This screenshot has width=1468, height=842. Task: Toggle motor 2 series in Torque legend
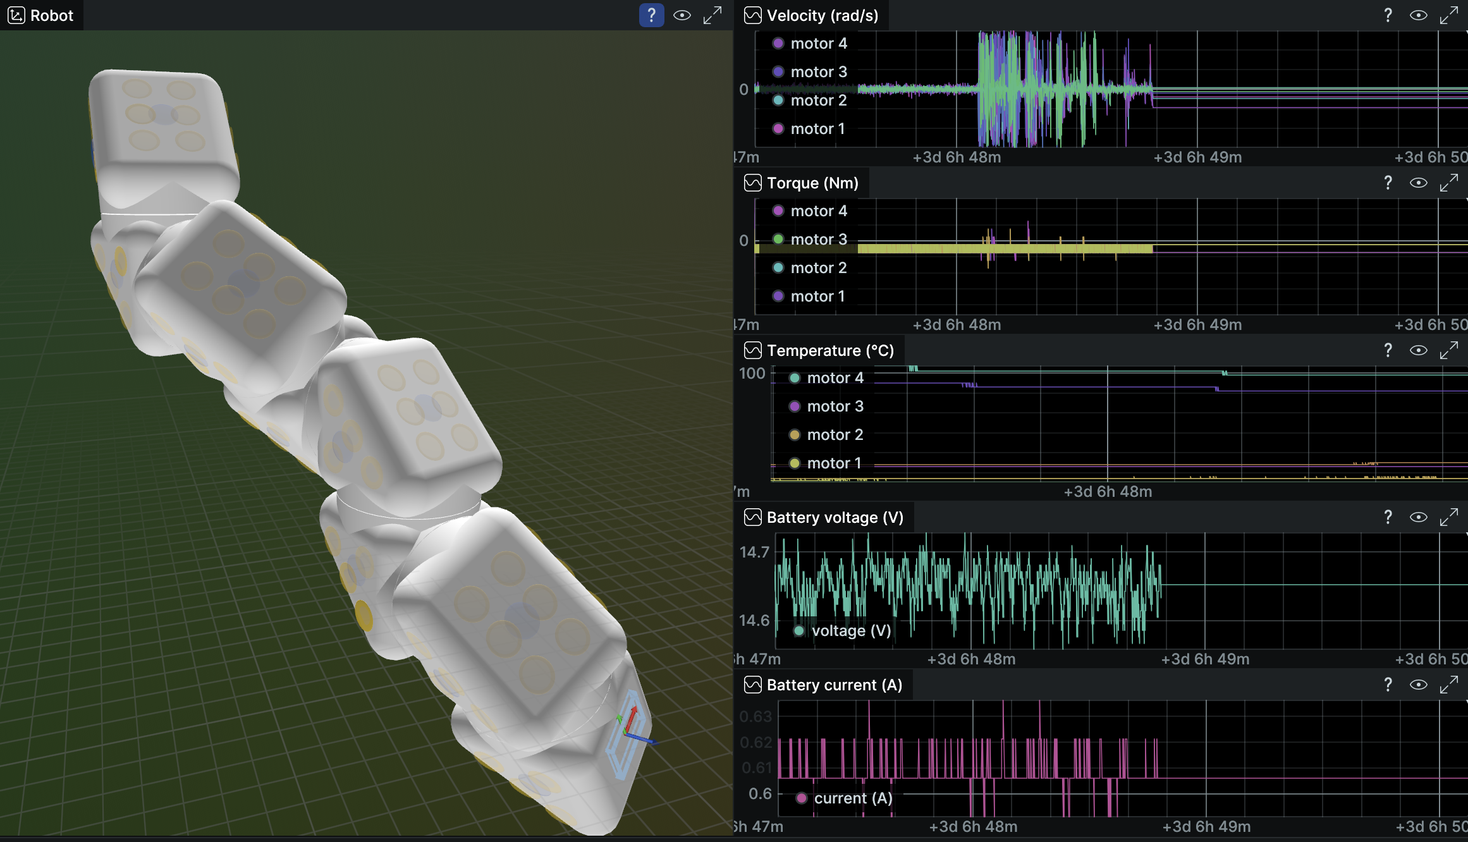click(x=810, y=268)
